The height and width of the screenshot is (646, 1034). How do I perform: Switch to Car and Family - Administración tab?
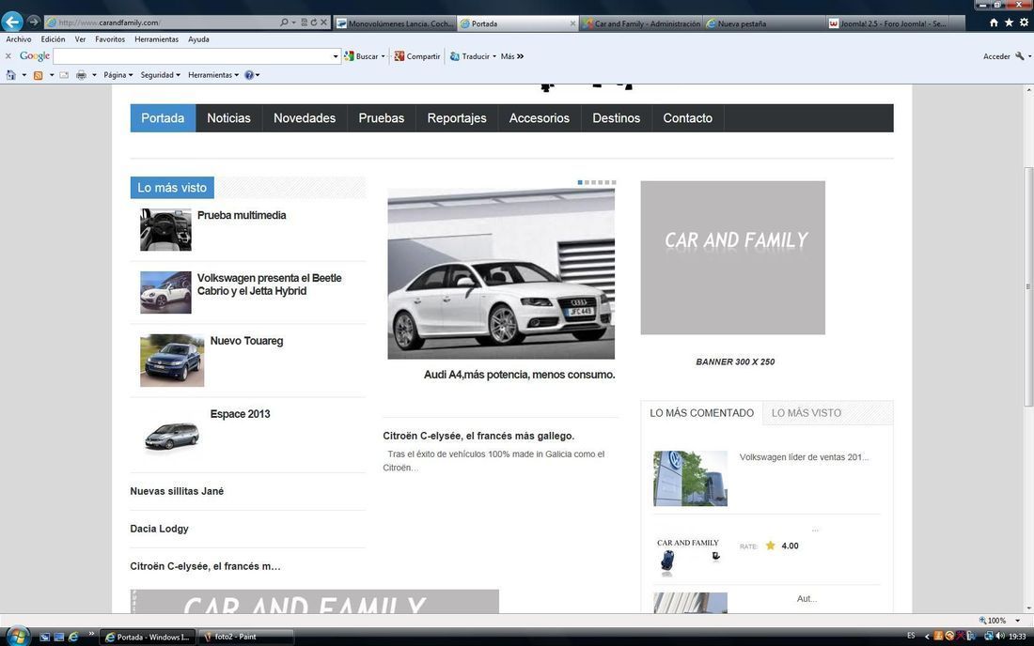click(x=642, y=23)
